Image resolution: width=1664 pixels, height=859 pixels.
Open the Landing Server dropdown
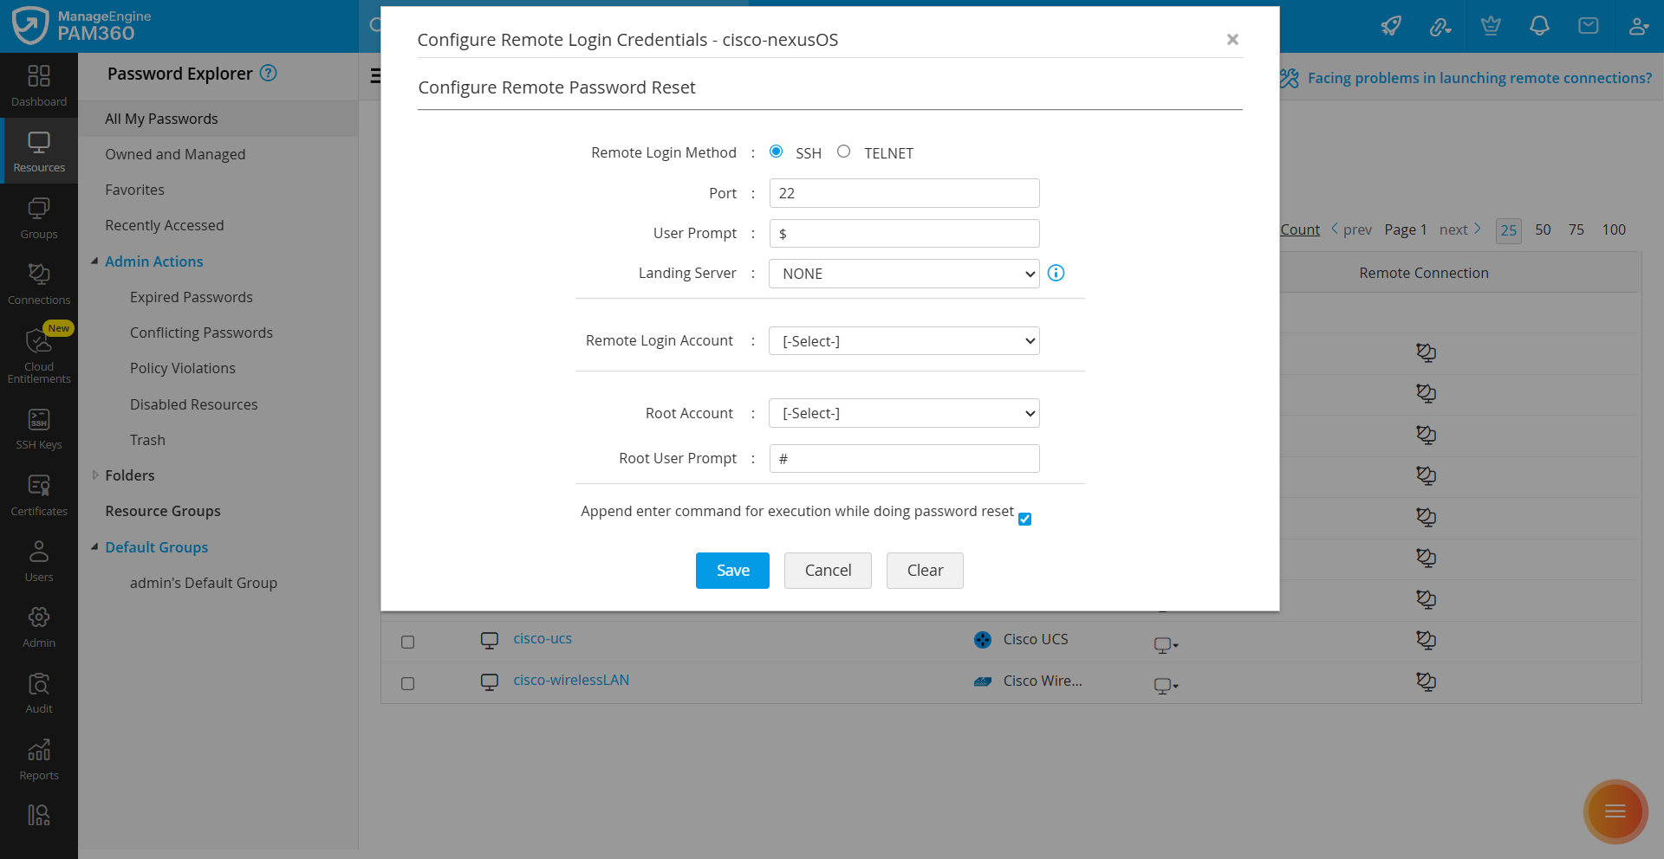point(904,273)
